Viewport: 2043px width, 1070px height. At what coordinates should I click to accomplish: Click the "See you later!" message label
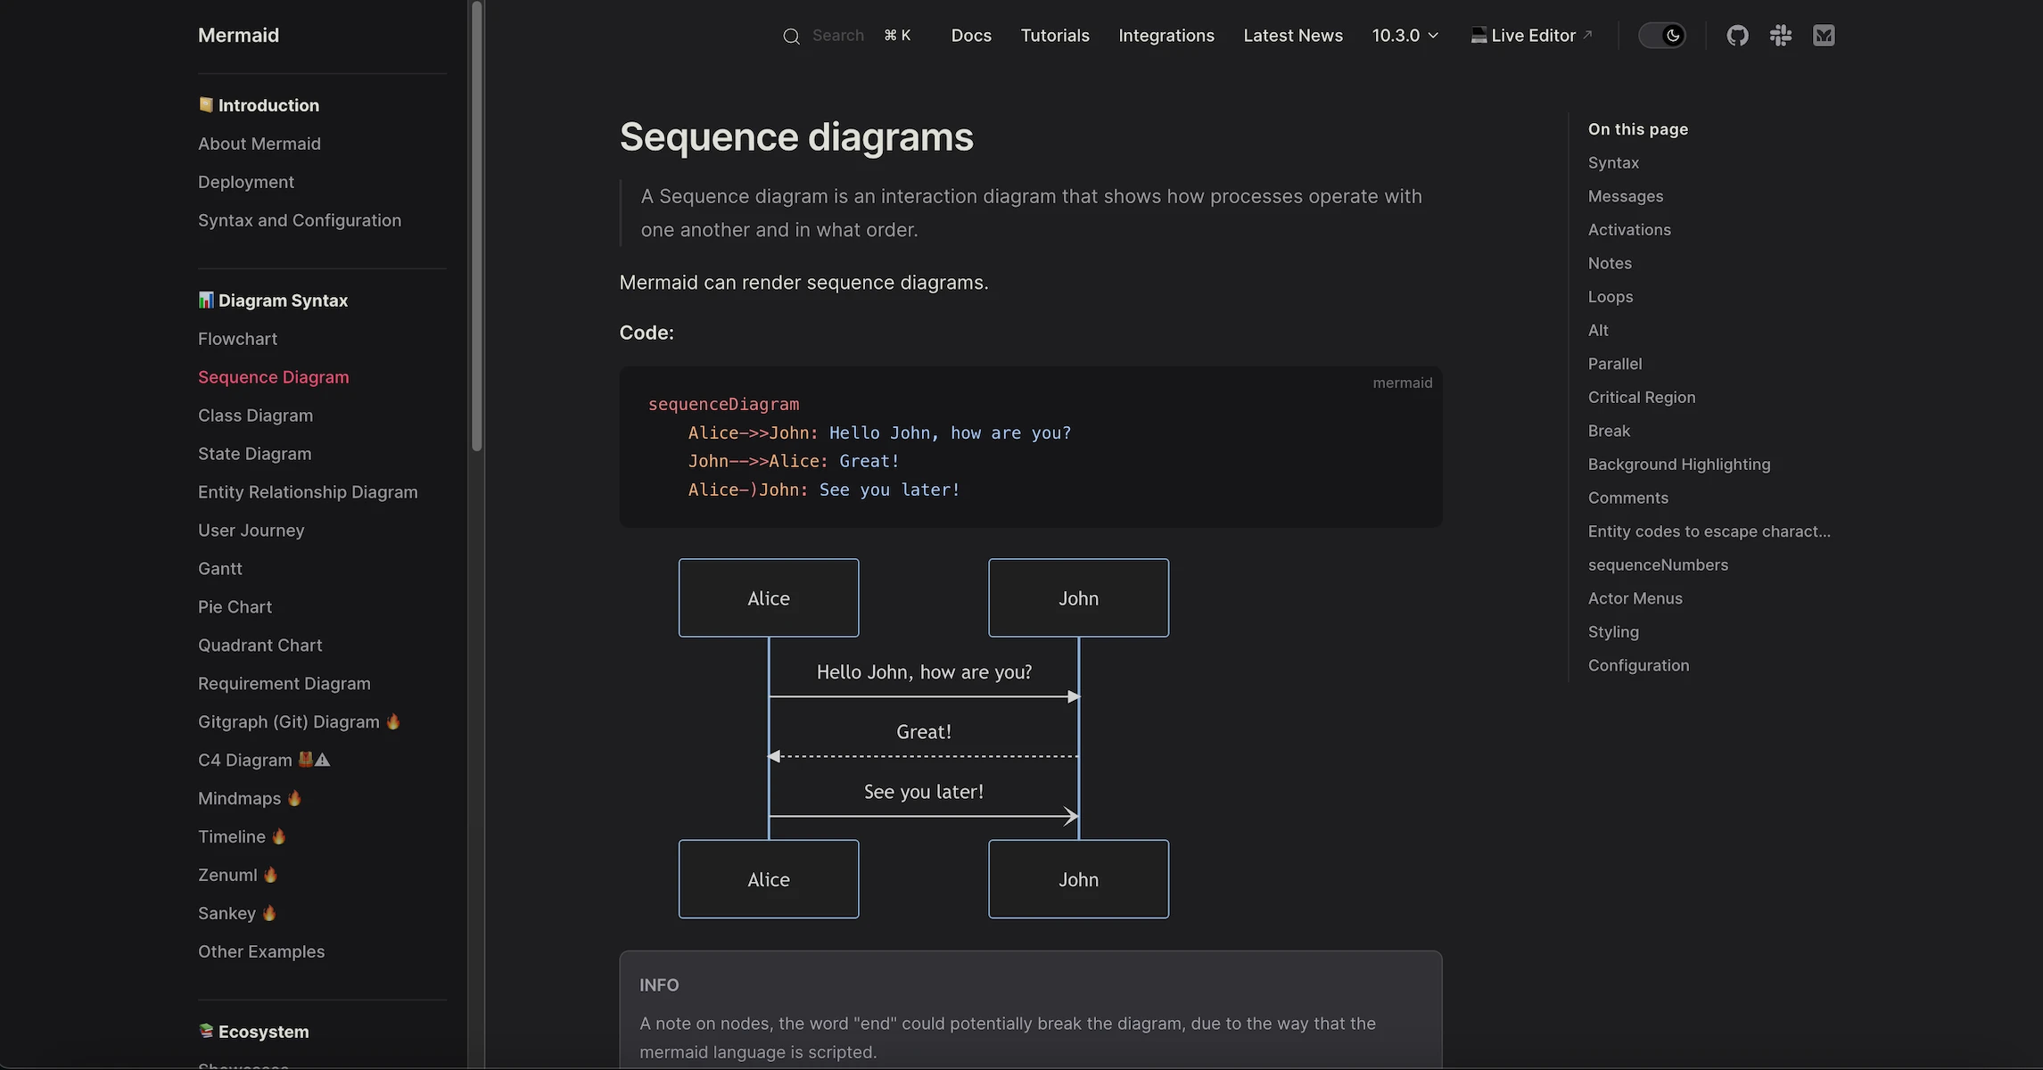(x=924, y=792)
